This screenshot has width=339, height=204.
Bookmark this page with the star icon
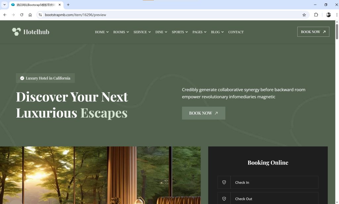[304, 15]
